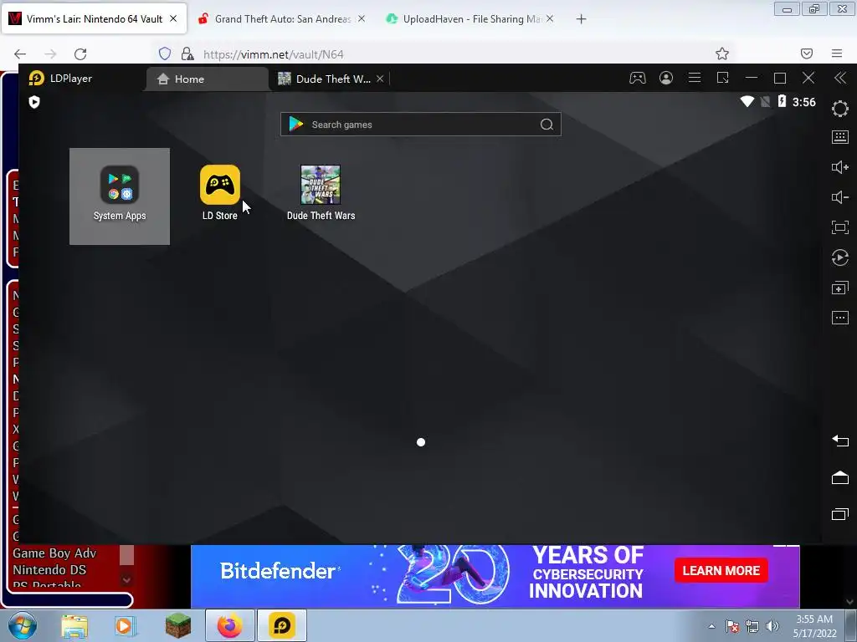Screen dimensions: 857x642
Task: Open the system tray volume icon
Action: pyautogui.click(x=772, y=626)
